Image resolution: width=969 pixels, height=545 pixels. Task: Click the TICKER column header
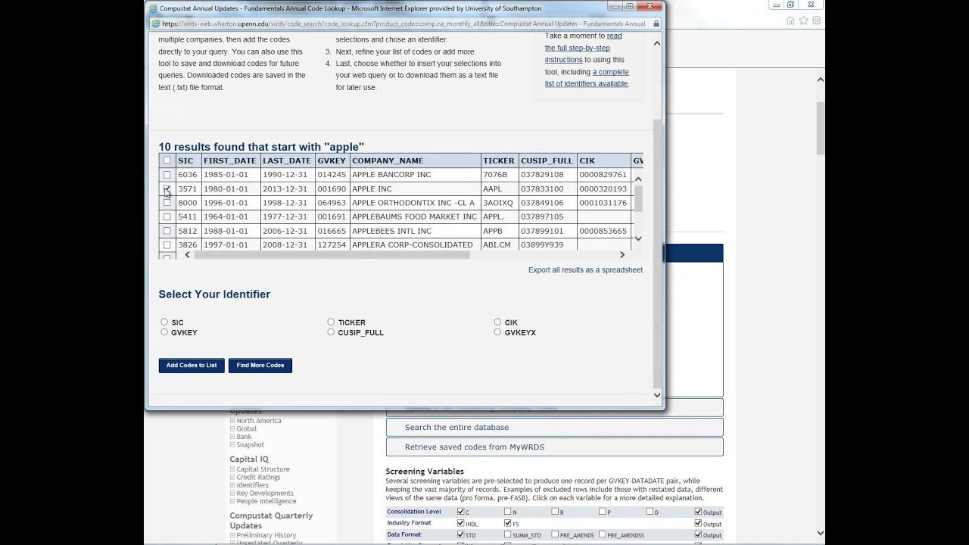coord(499,160)
